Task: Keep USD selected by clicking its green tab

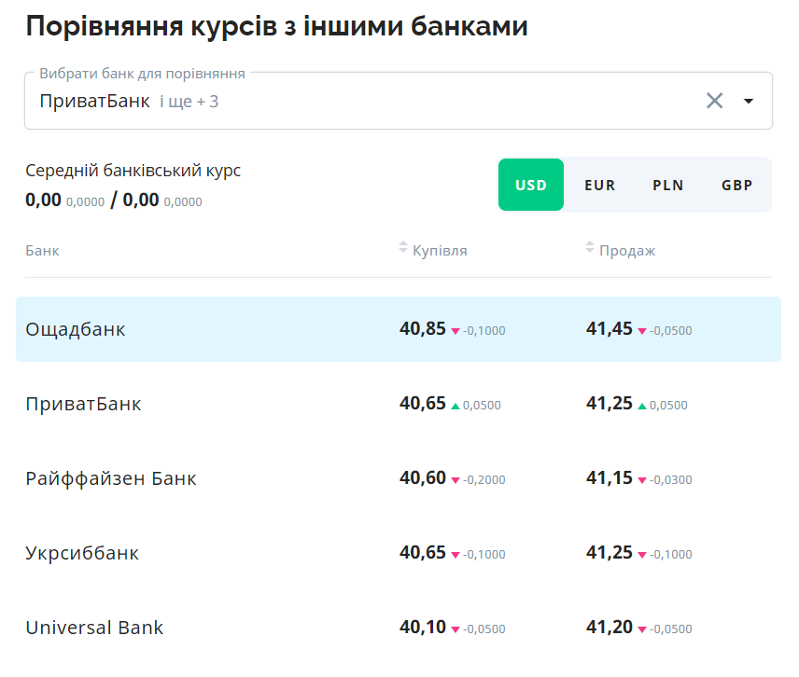Action: coord(530,185)
